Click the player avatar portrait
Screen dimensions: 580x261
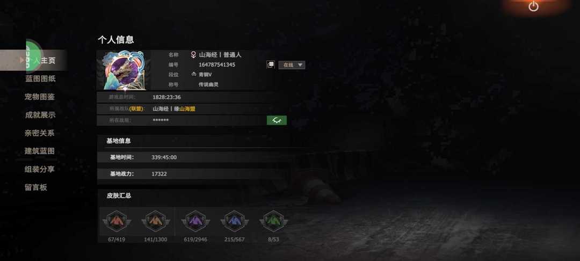pos(124,70)
